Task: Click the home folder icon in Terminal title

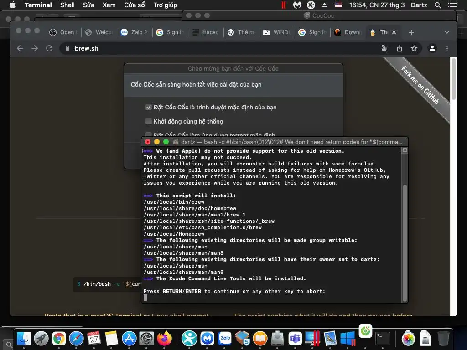Action: 176,142
